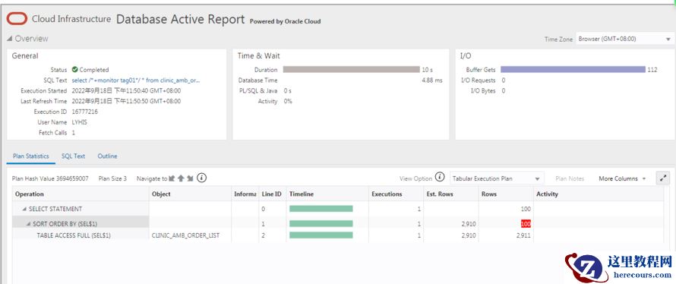
Task: Click the Plan Size 3 text
Action: pos(112,178)
